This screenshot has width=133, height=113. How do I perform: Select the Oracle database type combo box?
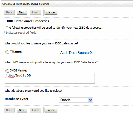pos(76,100)
